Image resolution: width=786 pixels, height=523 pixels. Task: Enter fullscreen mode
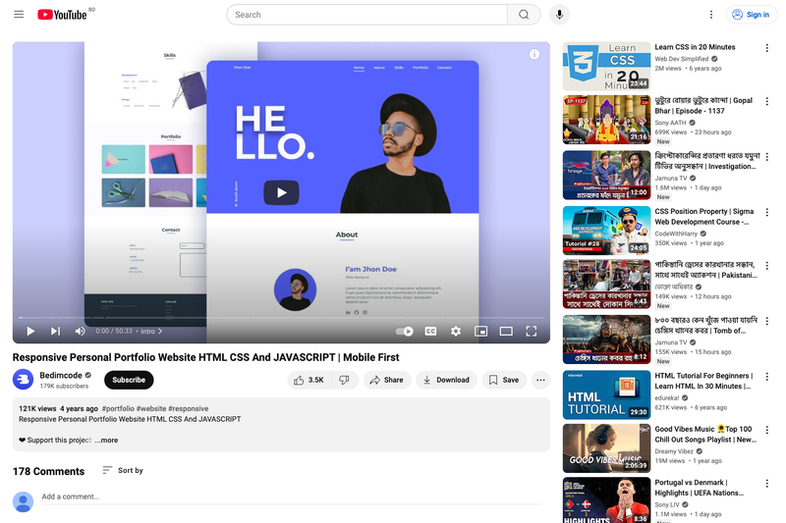(532, 332)
